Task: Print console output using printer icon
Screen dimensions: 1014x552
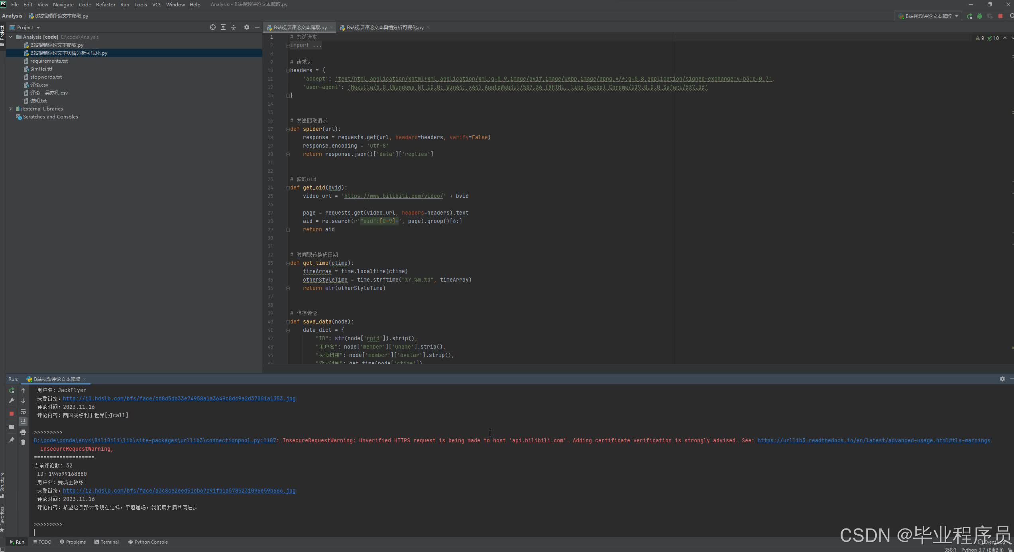Action: 23,432
